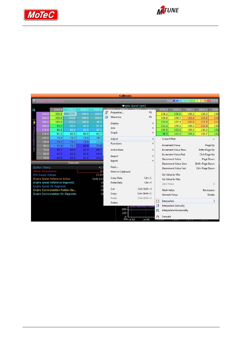Click yellow marker on Inlet Manifold Pressure axis
Viewport: 242px width, 343px height.
pyautogui.click(x=34, y=122)
